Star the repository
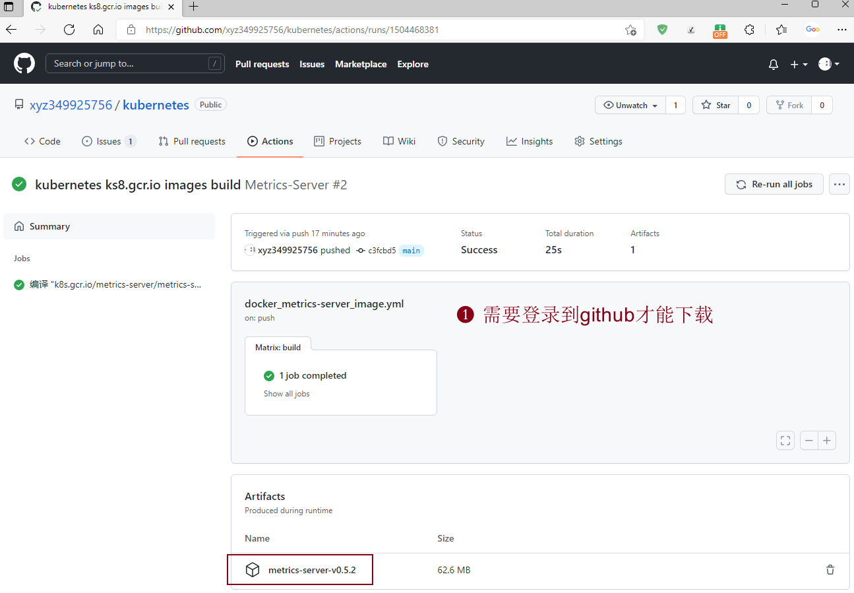Viewport: 854px width, 593px height. click(x=716, y=105)
